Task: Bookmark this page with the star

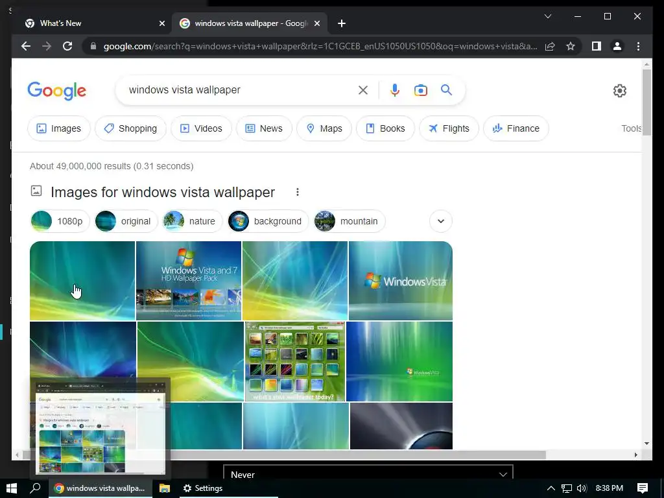Action: point(571,46)
